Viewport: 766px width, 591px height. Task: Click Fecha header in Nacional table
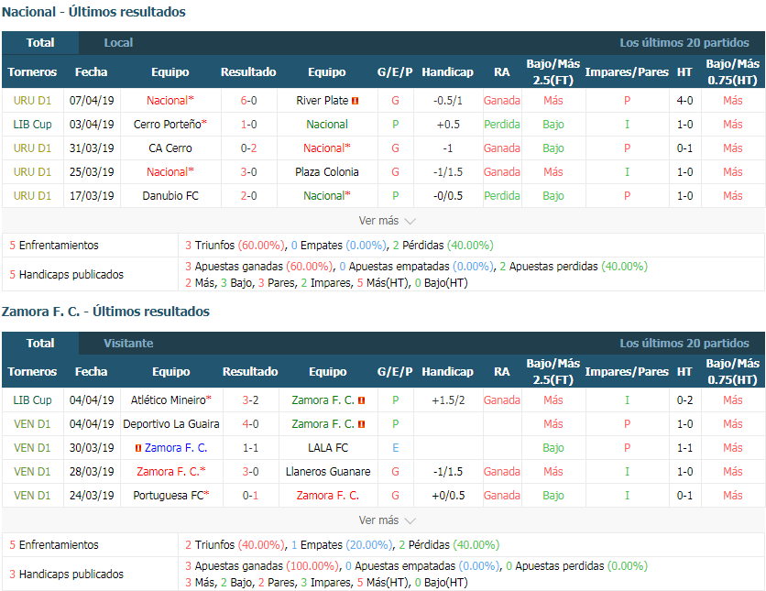pos(92,72)
